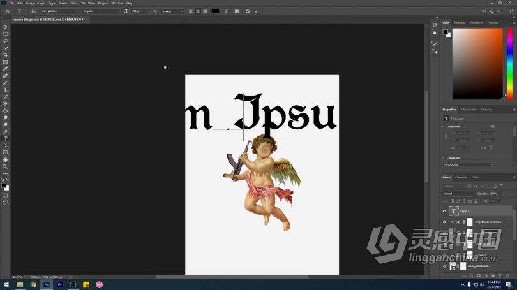Select the Horizontal Type tool
This screenshot has width=517, height=290.
[5, 138]
